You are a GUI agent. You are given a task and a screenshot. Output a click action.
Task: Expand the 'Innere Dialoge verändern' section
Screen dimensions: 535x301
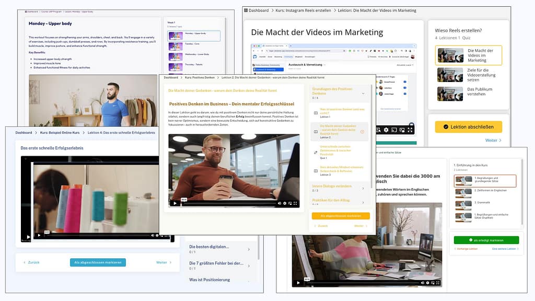tap(364, 188)
